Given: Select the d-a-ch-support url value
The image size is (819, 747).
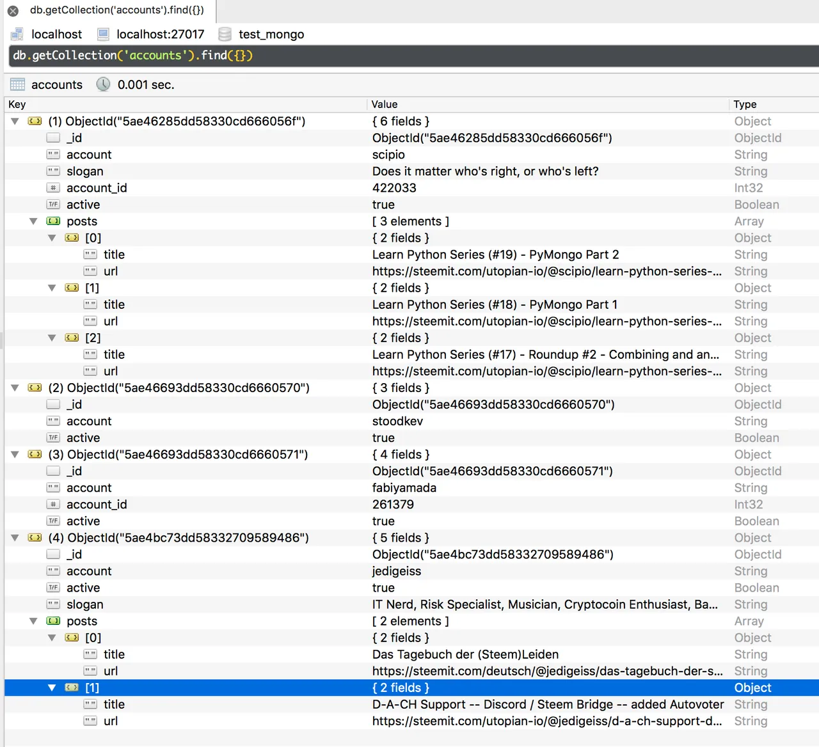Looking at the screenshot, I should (x=547, y=721).
